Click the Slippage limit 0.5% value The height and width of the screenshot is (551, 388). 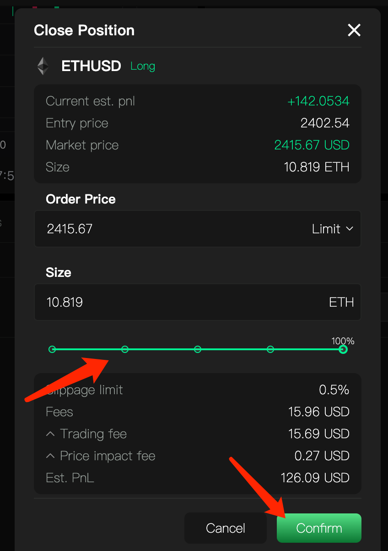(x=334, y=390)
